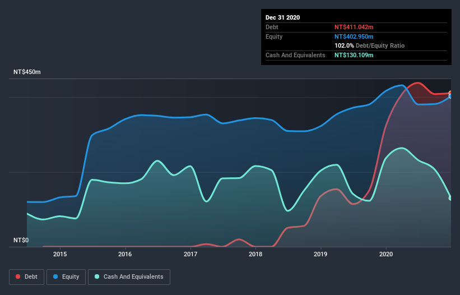Toggle the Equity series legend button
Viewport: 460px width, 295px height.
(66, 277)
